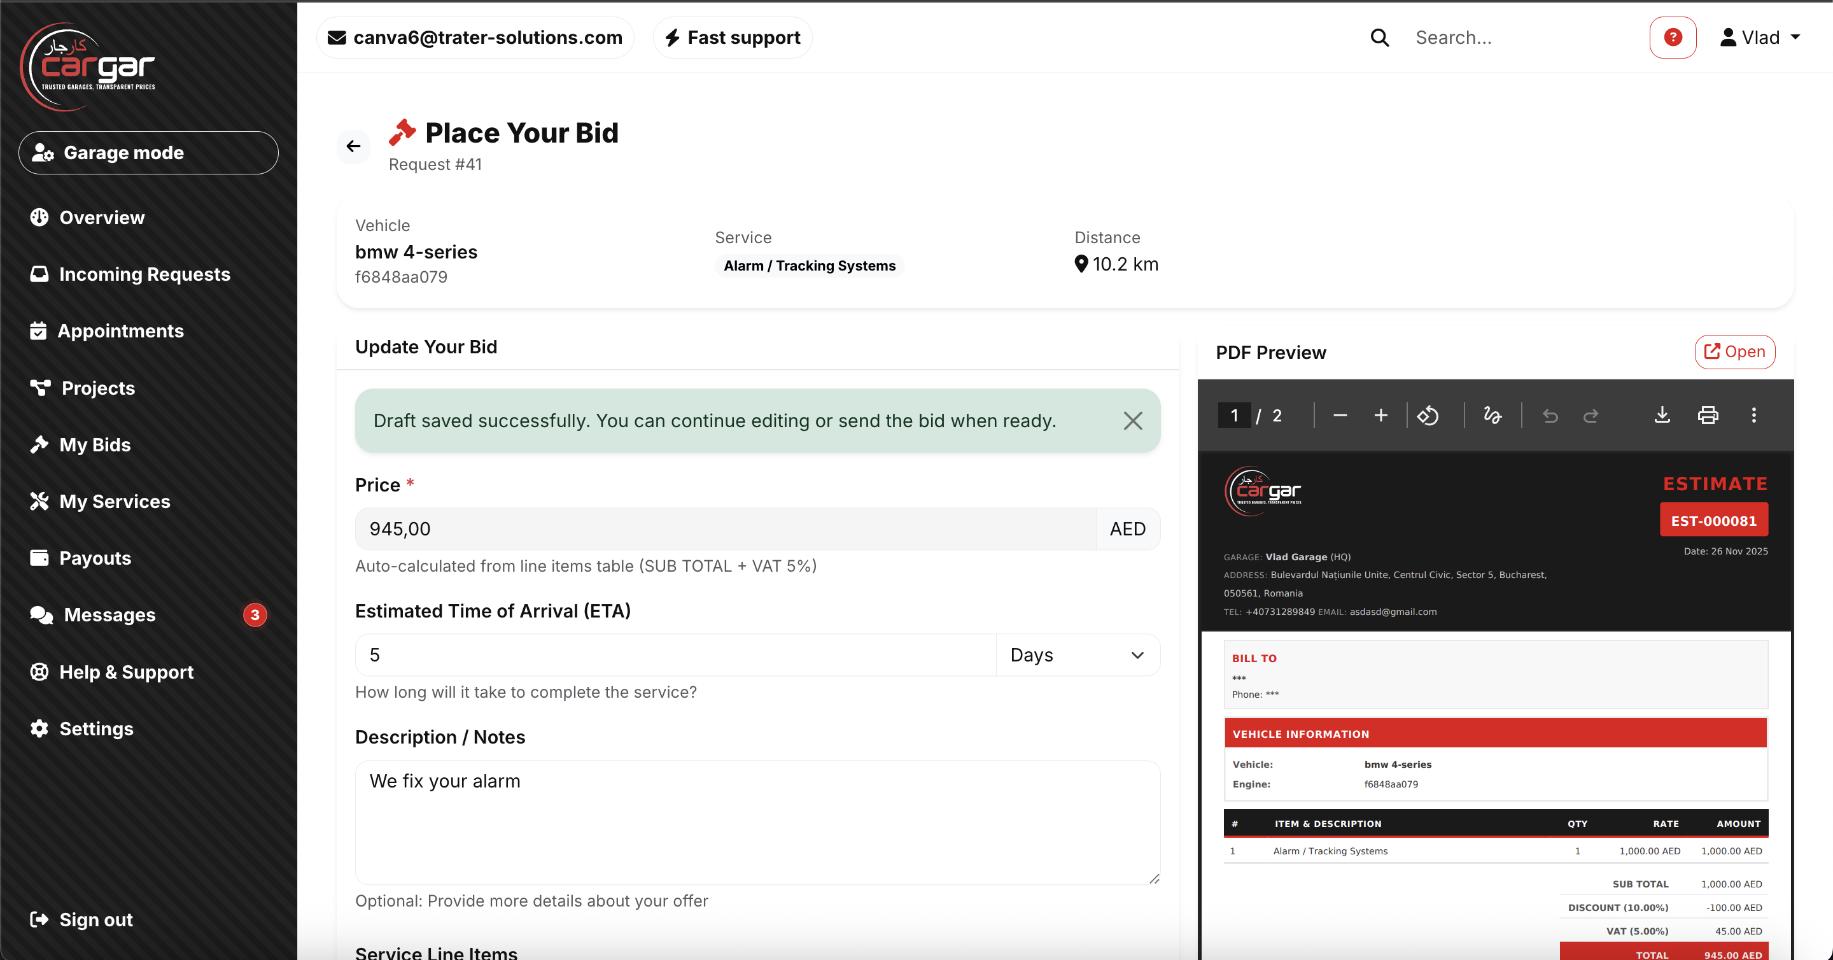Viewport: 1833px width, 960px height.
Task: Open the Incoming Requests sidebar section
Action: pyautogui.click(x=144, y=274)
